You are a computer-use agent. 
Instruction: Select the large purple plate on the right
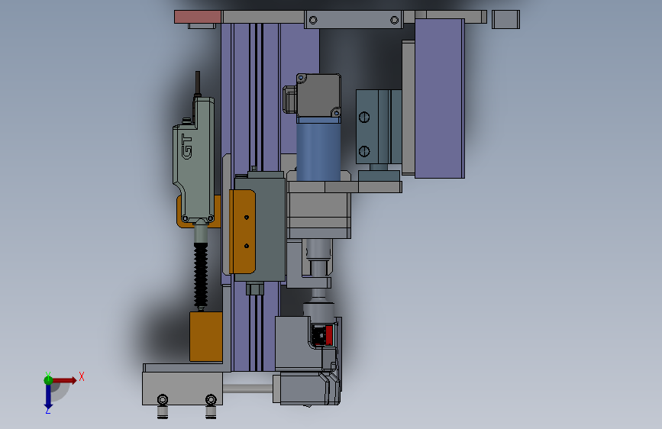pos(440,98)
